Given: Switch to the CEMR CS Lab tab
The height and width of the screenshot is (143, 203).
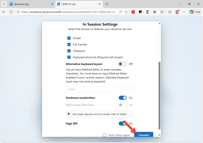Looking at the screenshot, I should 79,4.
